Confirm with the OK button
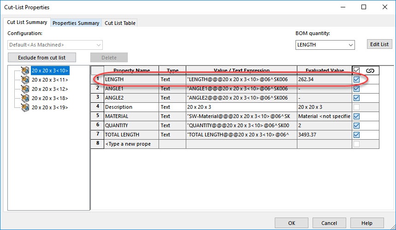The width and height of the screenshot is (396, 230). pos(291,223)
